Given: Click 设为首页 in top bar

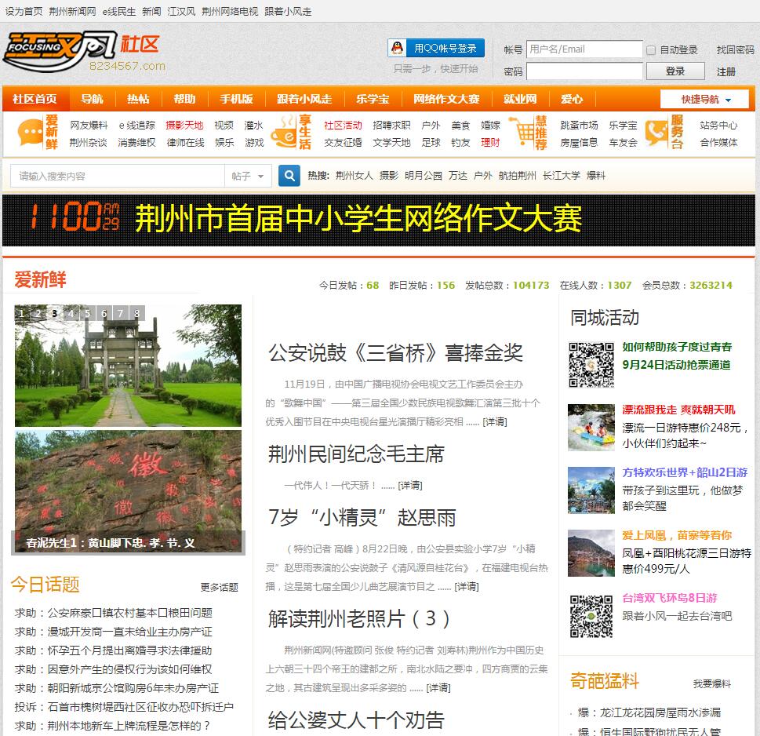Looking at the screenshot, I should click(x=24, y=11).
